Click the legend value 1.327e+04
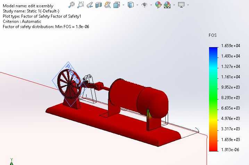Screen dimensions: 249x165 point(231,67)
